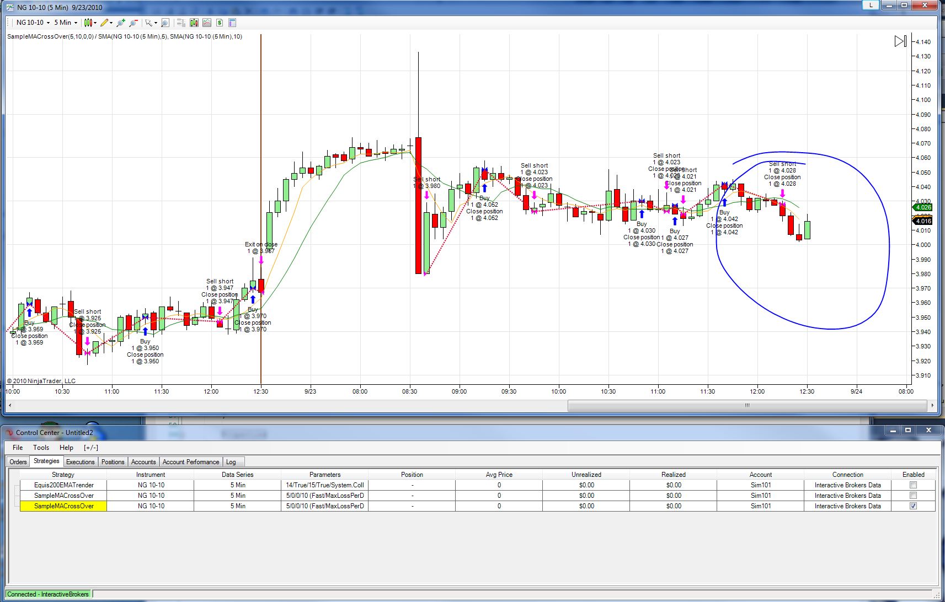The height and width of the screenshot is (602, 945).
Task: Click the chart scrollbar right arrow
Action: click(x=932, y=406)
